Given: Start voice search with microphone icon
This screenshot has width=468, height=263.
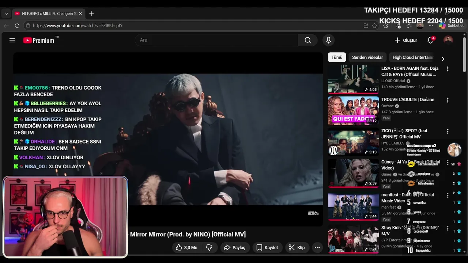Looking at the screenshot, I should pyautogui.click(x=328, y=40).
